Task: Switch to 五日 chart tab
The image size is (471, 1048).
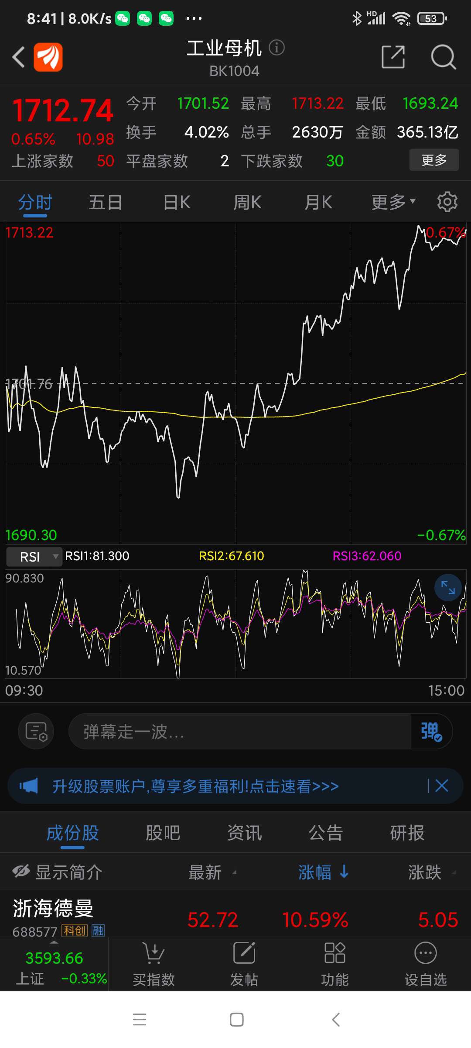Action: 106,202
